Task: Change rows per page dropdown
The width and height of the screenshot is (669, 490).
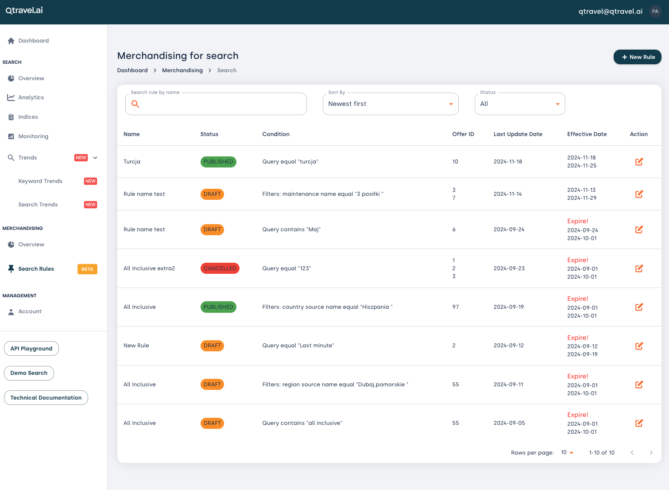Action: [567, 453]
